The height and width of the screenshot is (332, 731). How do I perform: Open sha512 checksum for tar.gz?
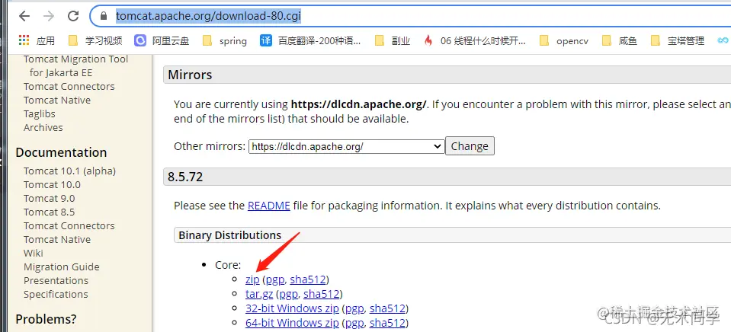(321, 294)
